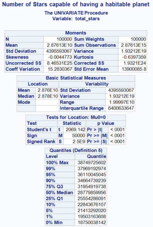The height and width of the screenshot is (227, 153).
Task: Click the 0% Min quantile value
Action: (x=91, y=223)
